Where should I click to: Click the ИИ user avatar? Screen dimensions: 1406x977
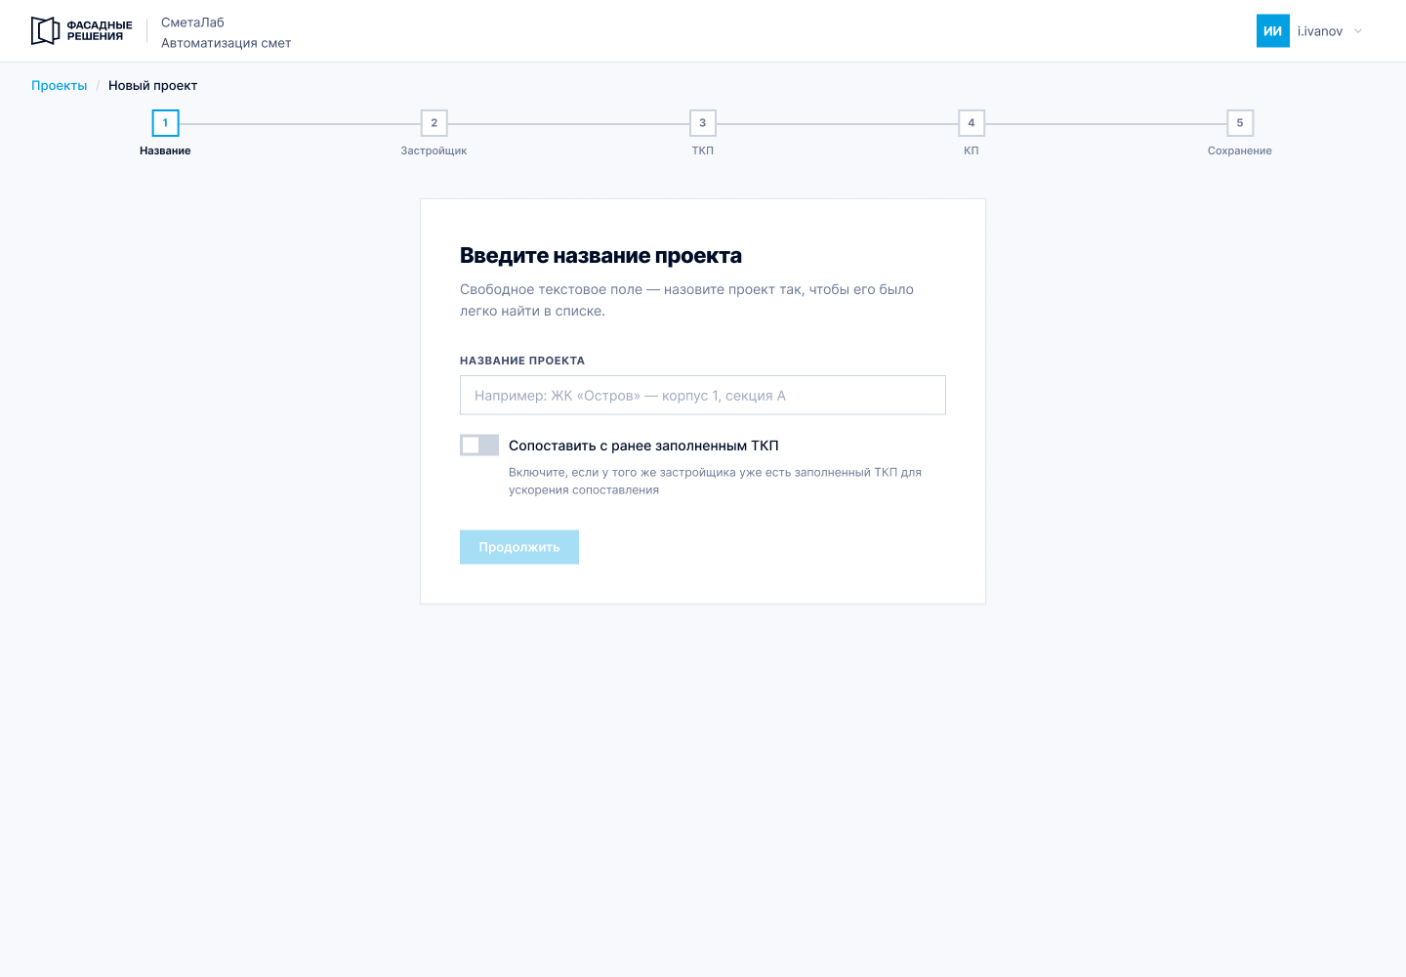pos(1273,31)
